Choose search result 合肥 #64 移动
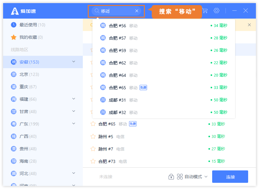 pyautogui.click(x=164, y=75)
